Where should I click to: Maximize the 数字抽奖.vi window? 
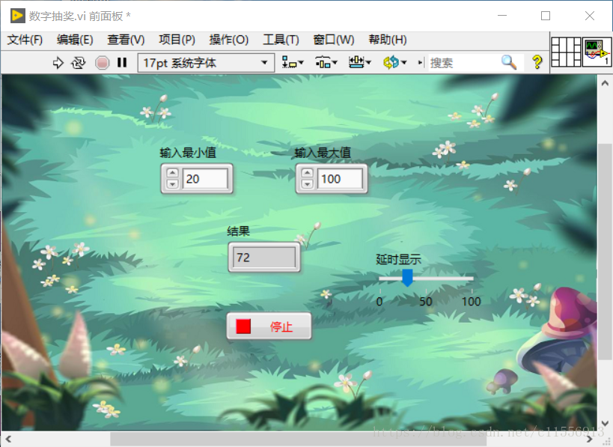546,16
